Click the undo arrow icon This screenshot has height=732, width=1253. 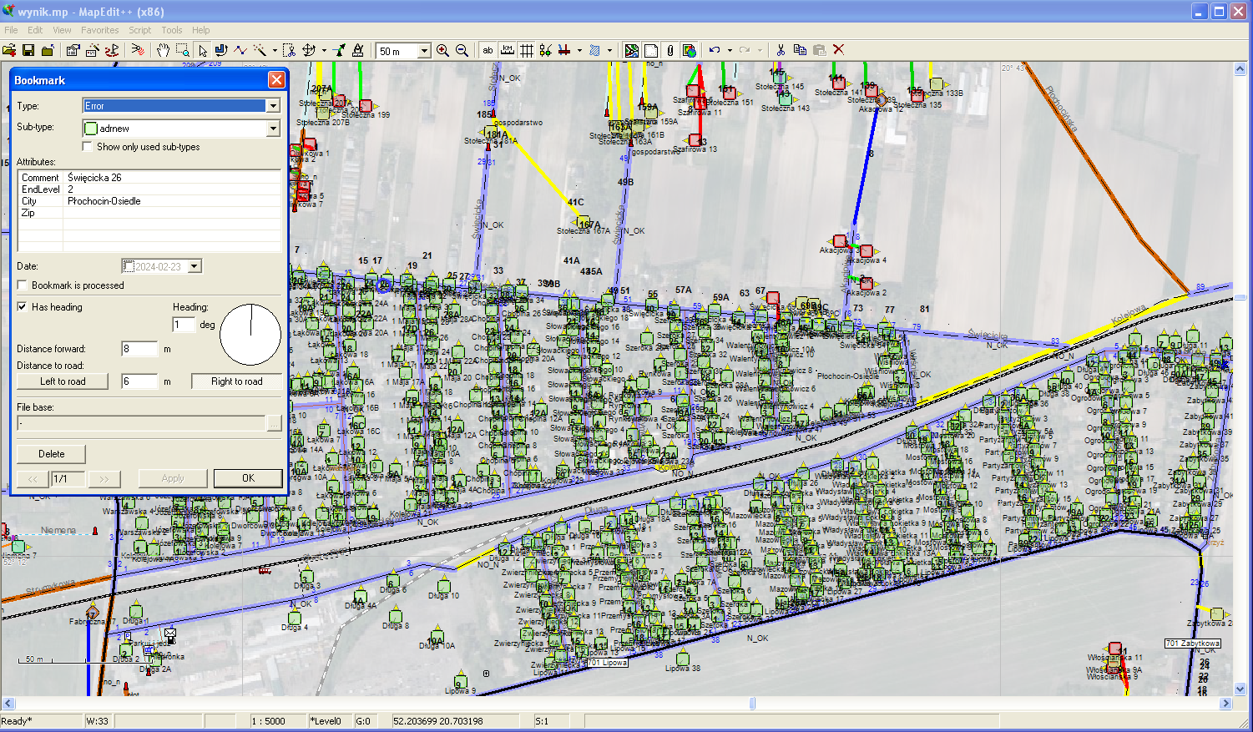715,51
